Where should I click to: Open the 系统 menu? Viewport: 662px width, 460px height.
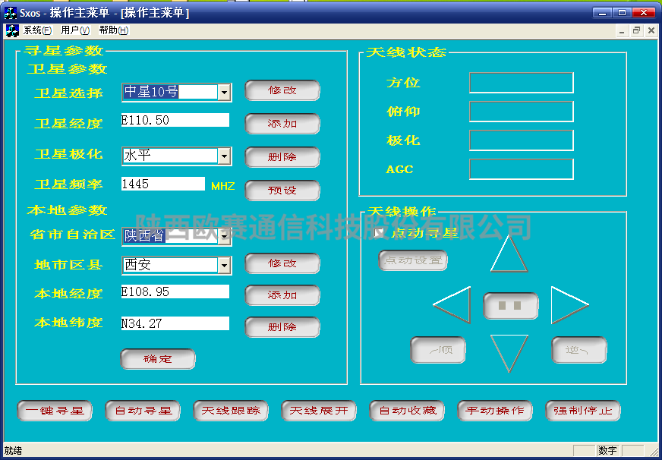(37, 30)
